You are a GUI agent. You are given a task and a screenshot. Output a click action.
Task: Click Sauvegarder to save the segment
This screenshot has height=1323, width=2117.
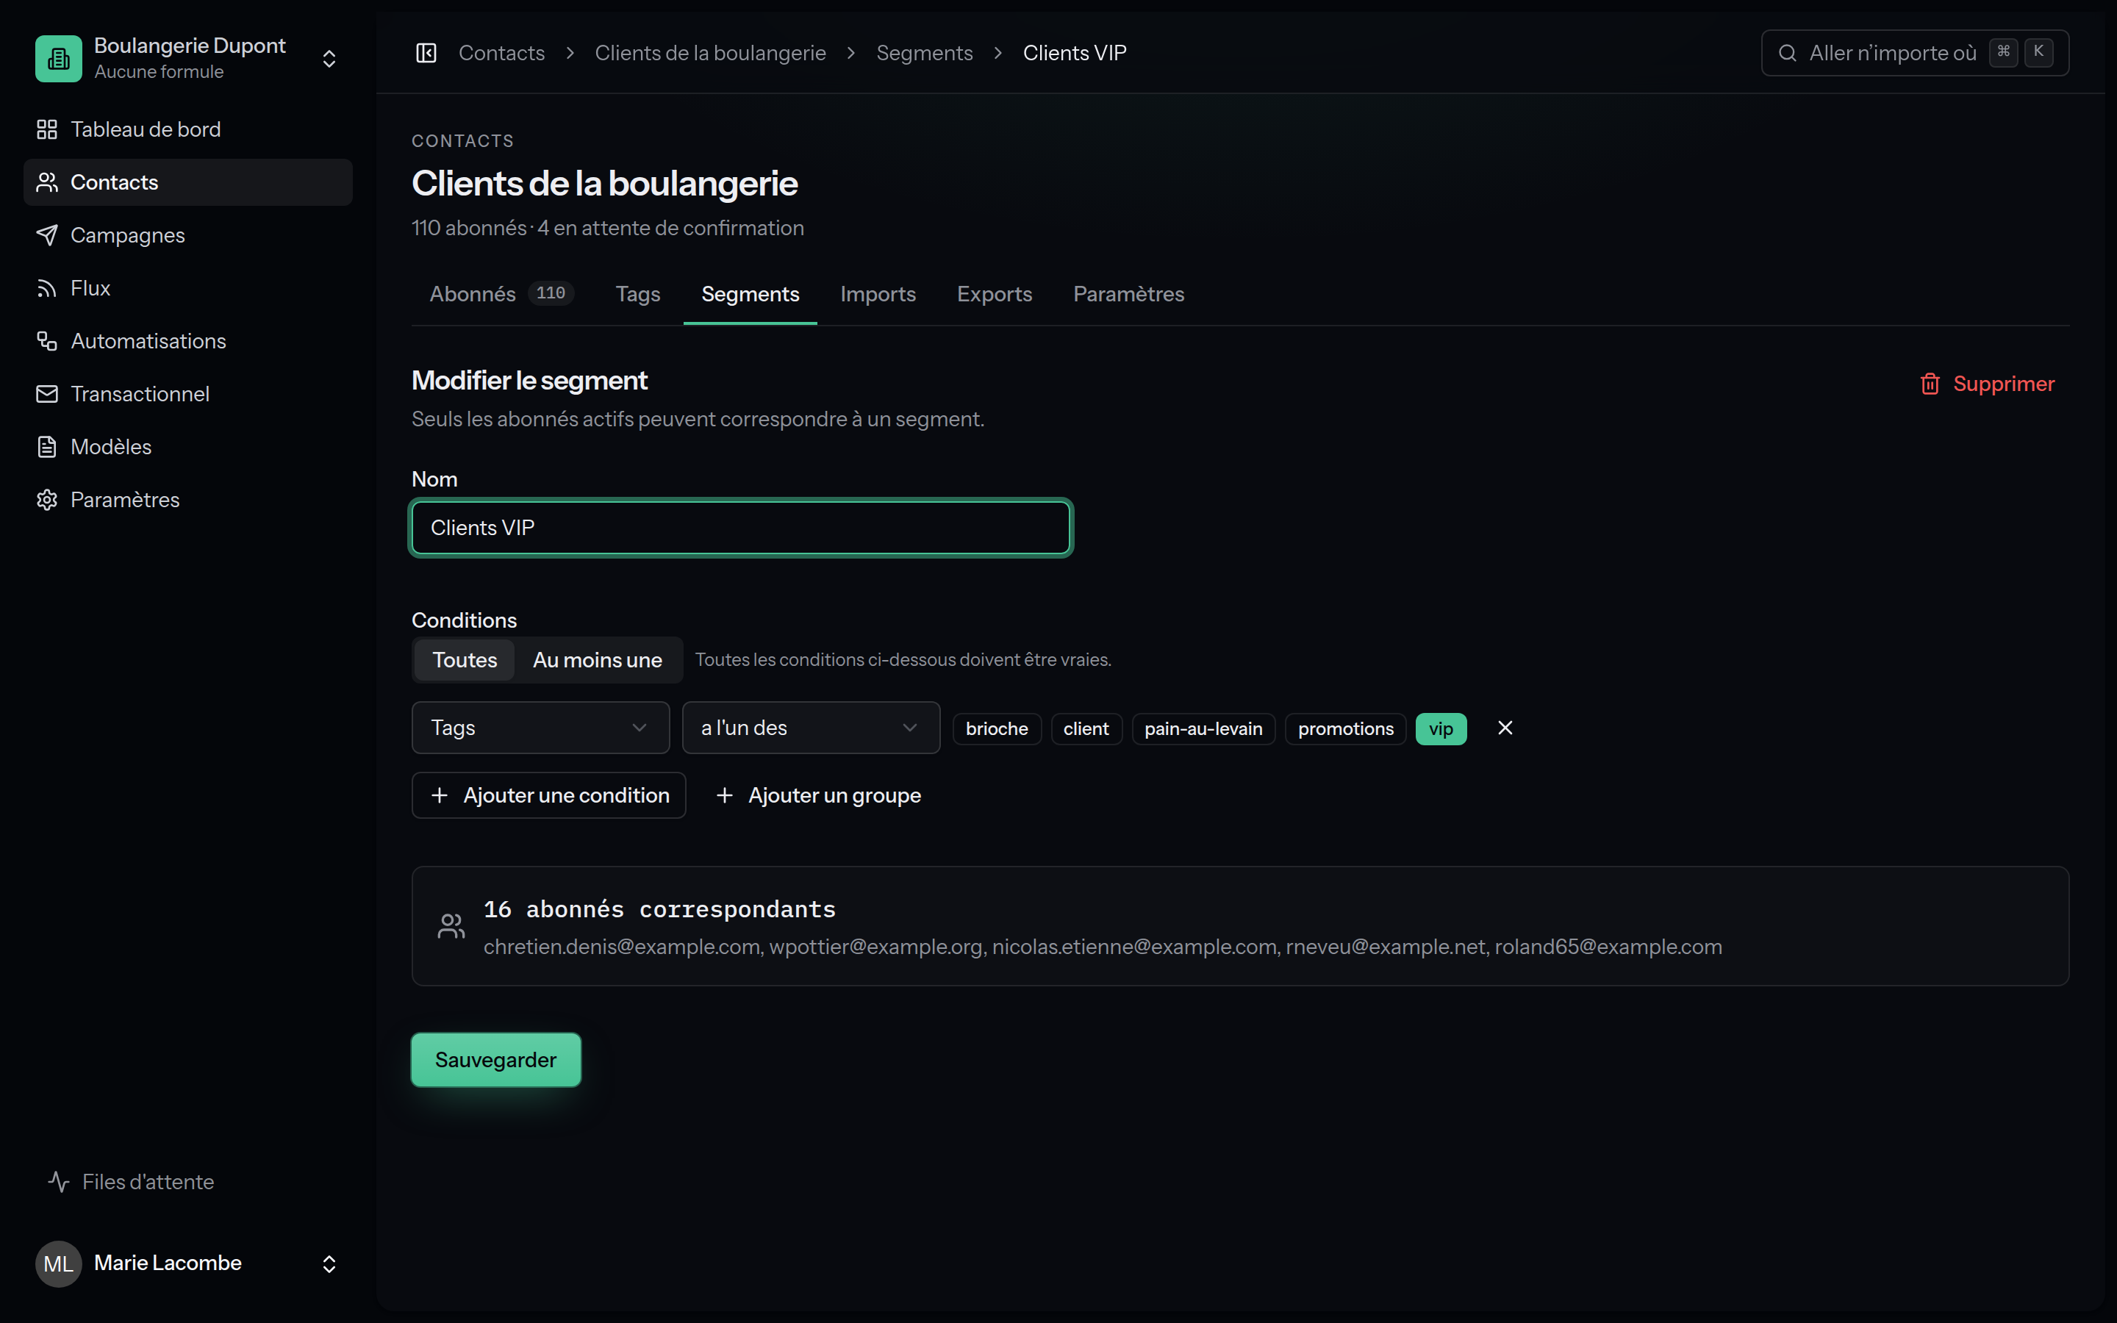496,1060
